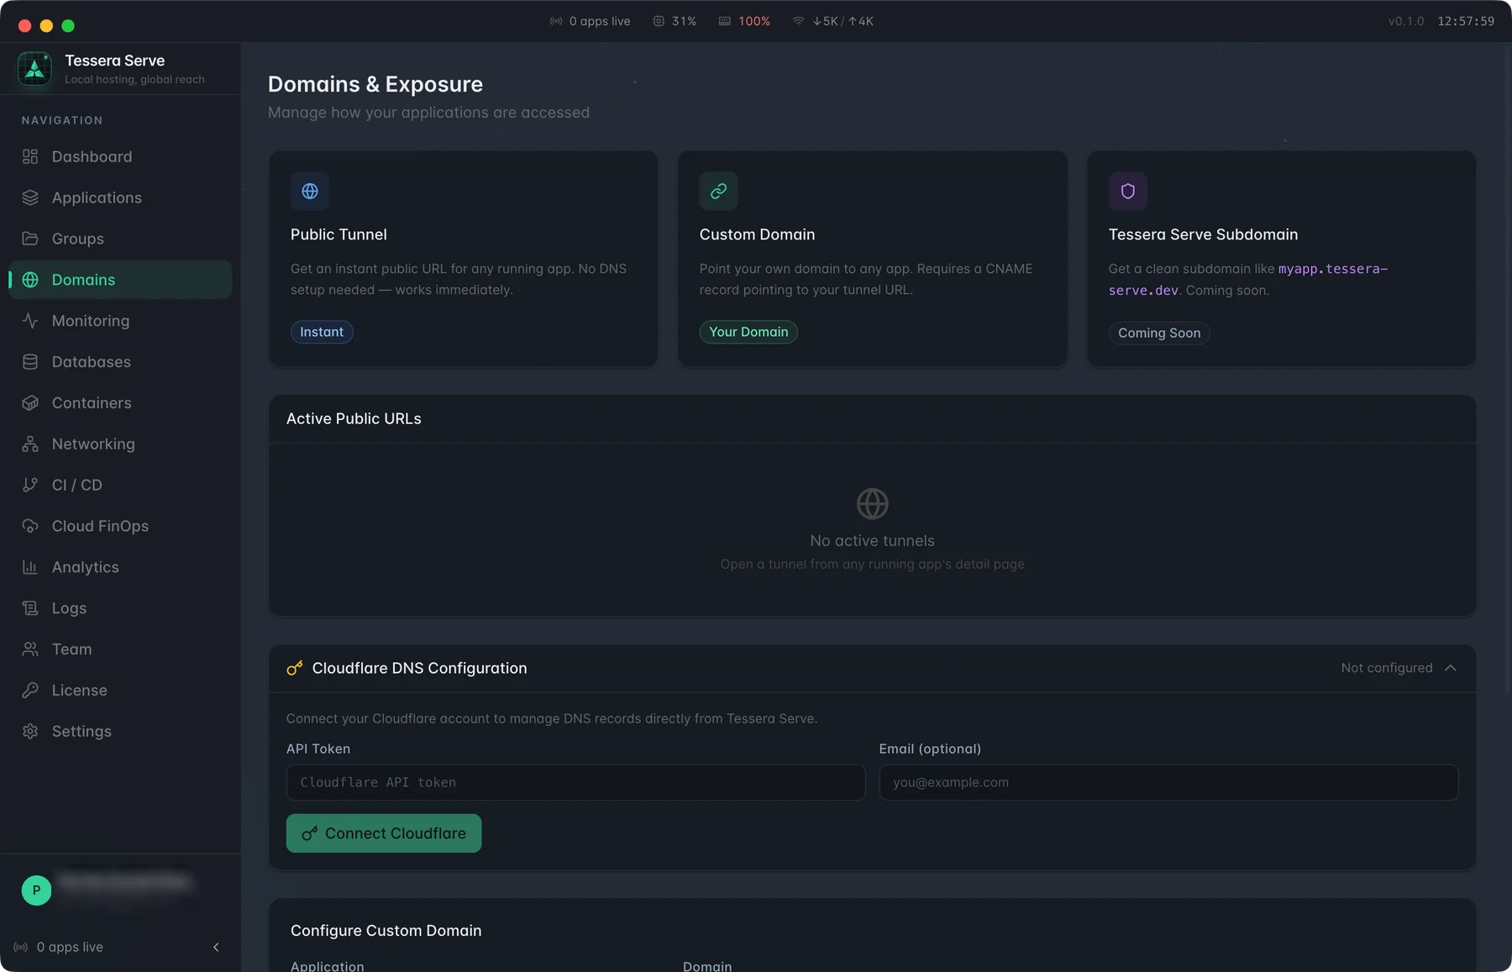Image resolution: width=1512 pixels, height=972 pixels.
Task: Navigate to Databases
Action: (x=120, y=362)
